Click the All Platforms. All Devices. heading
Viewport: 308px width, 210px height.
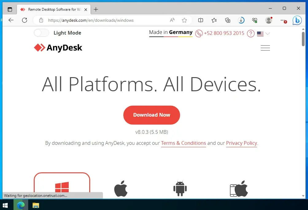[151, 84]
